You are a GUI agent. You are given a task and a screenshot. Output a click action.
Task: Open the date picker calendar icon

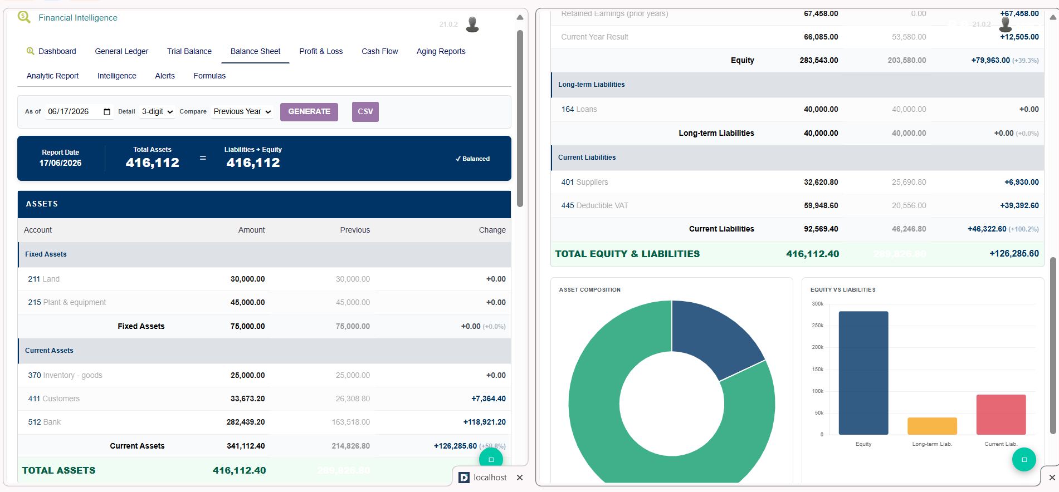107,112
